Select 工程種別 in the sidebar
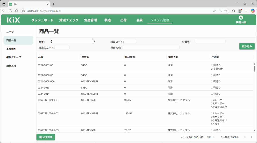 pos(11,49)
